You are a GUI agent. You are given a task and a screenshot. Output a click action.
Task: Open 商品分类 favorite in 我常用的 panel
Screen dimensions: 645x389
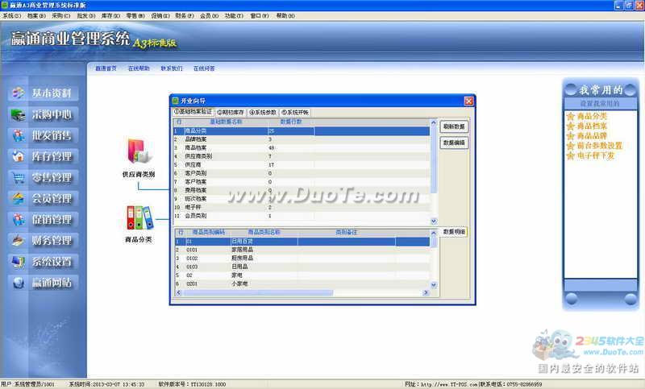592,116
